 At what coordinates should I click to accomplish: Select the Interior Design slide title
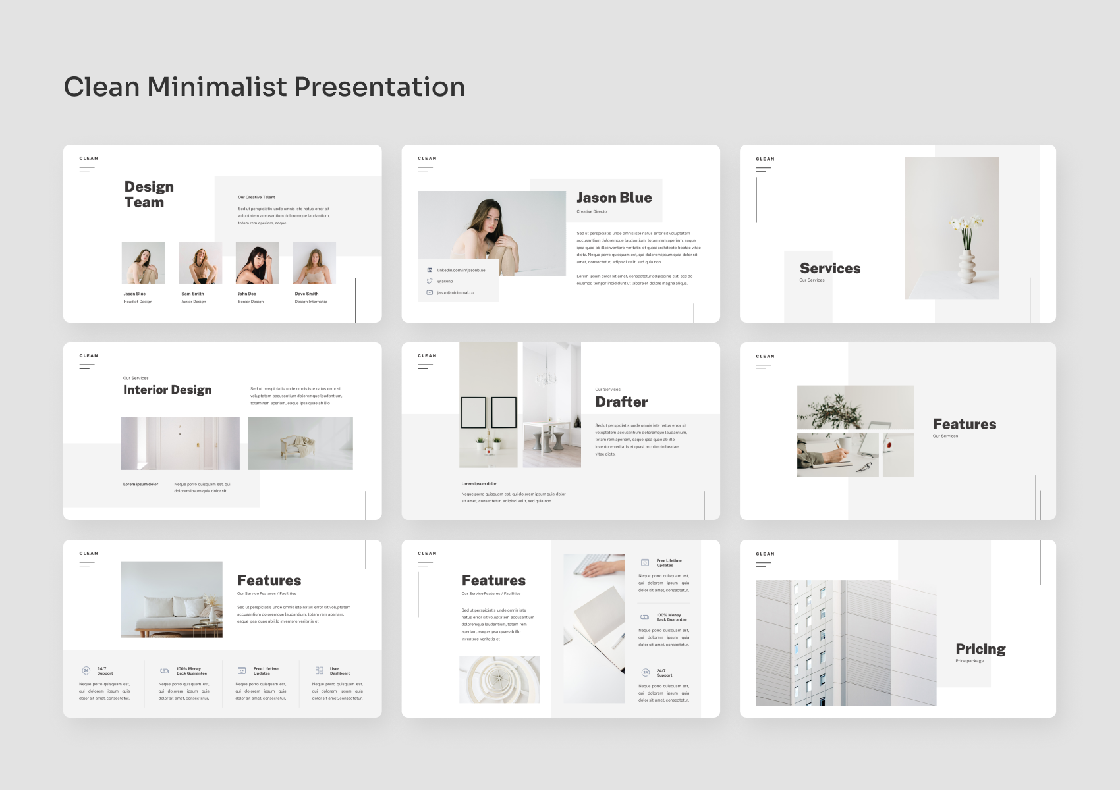pos(167,389)
